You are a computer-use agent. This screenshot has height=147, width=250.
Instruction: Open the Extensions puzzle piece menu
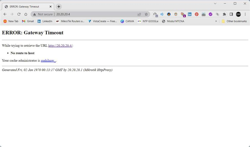224,14
